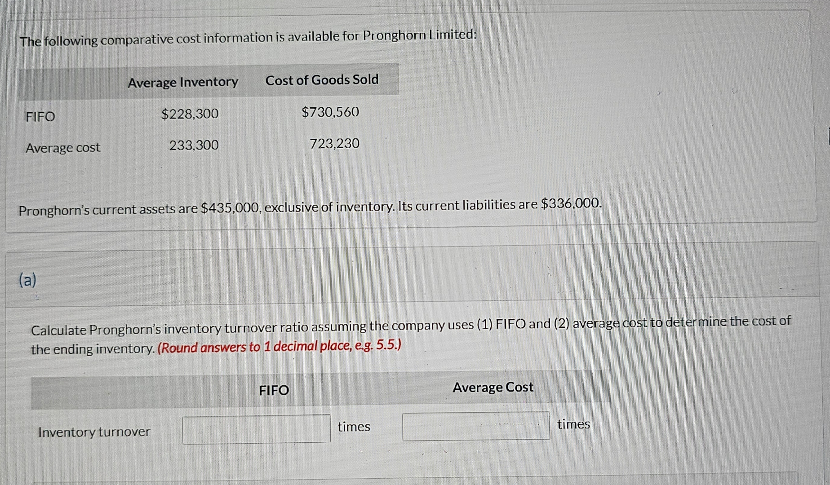Click the 'times' label next to FIFO answer

tap(354, 427)
